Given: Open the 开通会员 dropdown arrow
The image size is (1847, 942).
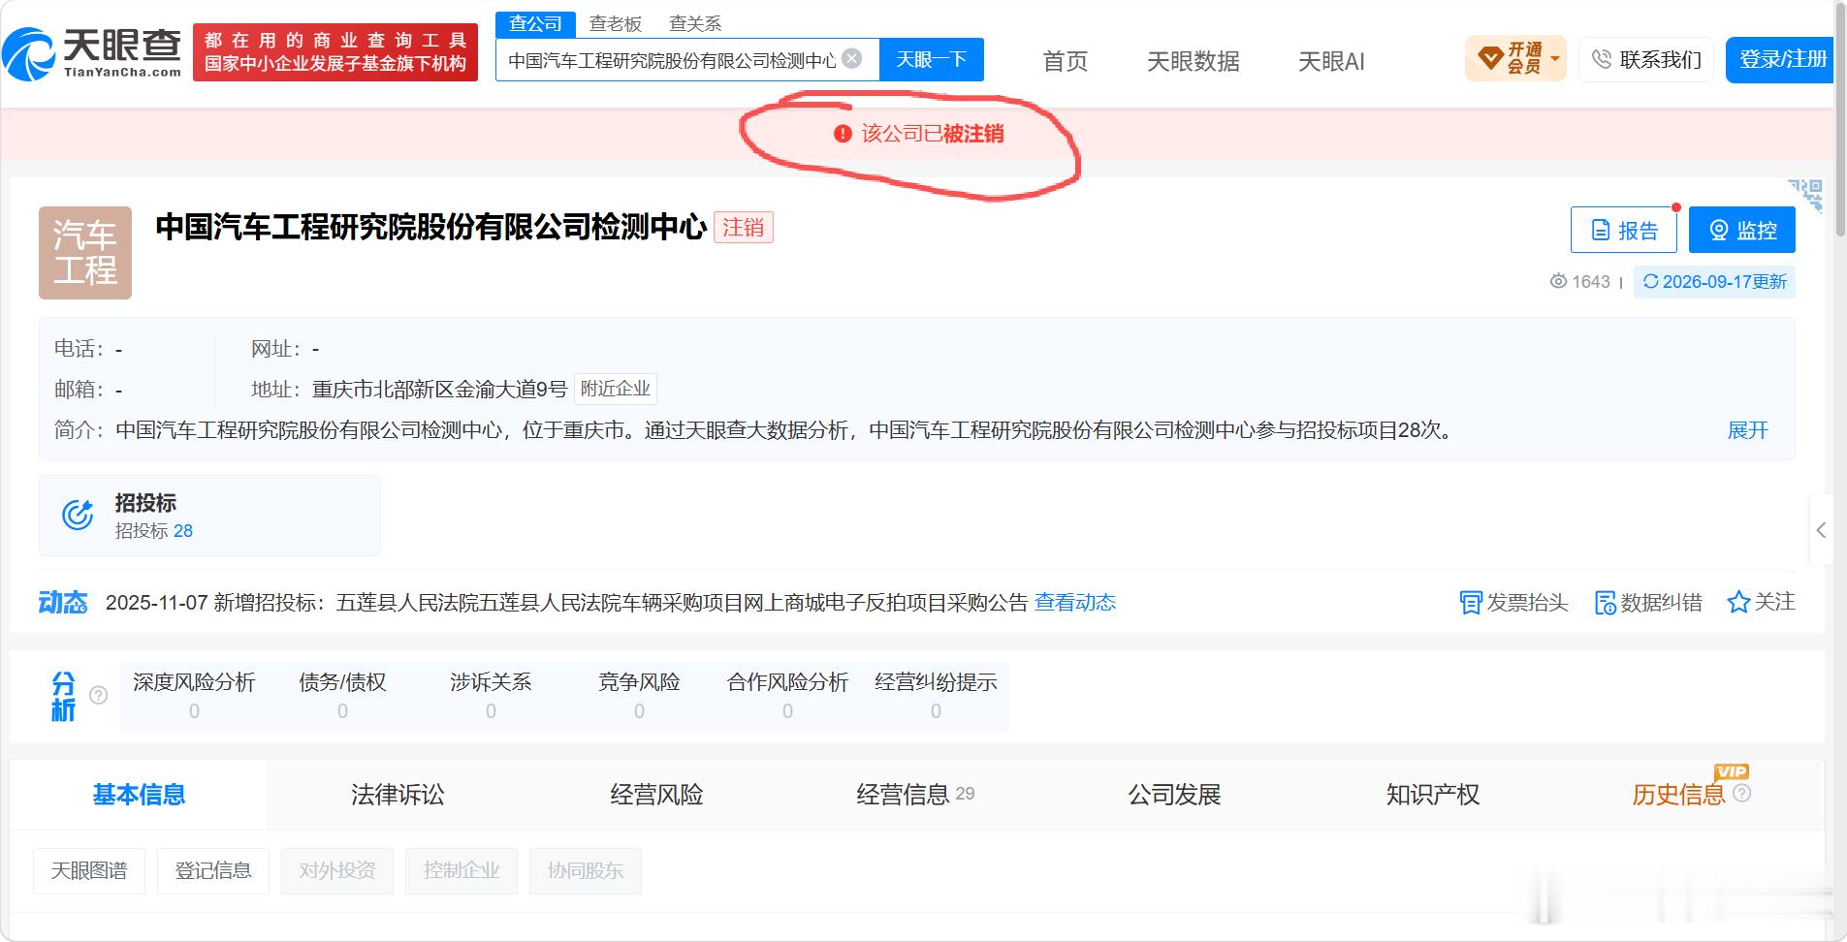Looking at the screenshot, I should coord(1555,59).
